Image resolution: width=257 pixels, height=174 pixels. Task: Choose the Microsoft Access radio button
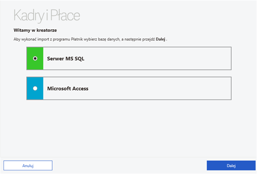pos(35,88)
